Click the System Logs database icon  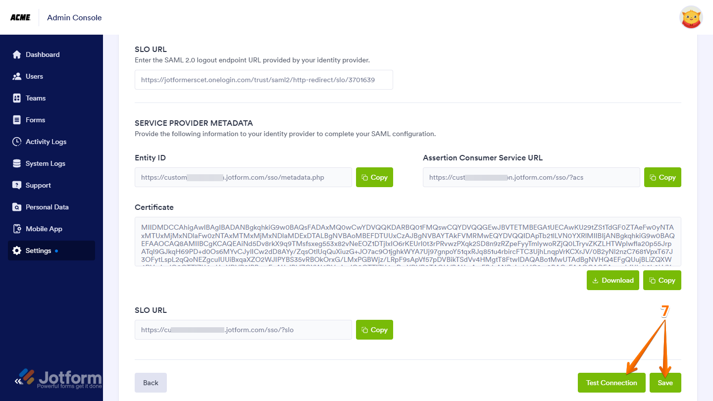(x=17, y=163)
